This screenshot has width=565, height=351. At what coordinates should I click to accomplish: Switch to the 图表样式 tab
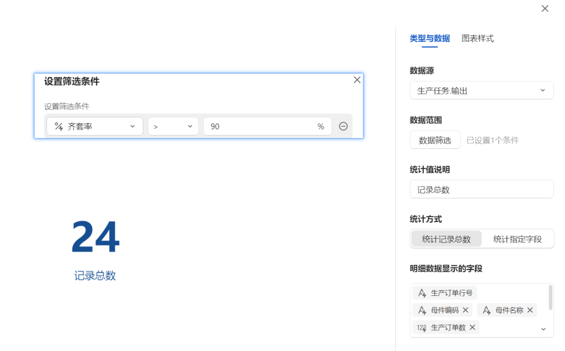(x=477, y=39)
